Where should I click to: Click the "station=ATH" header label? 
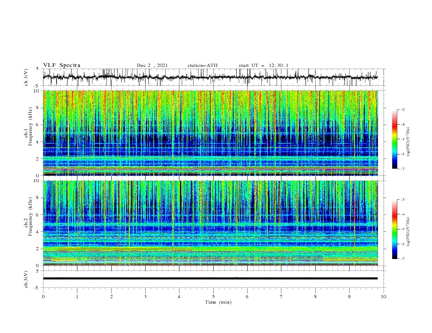coord(202,65)
